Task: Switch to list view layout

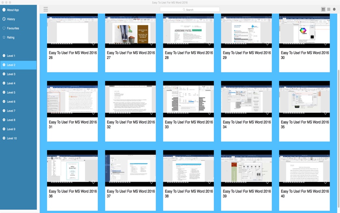Action: [x=329, y=9]
